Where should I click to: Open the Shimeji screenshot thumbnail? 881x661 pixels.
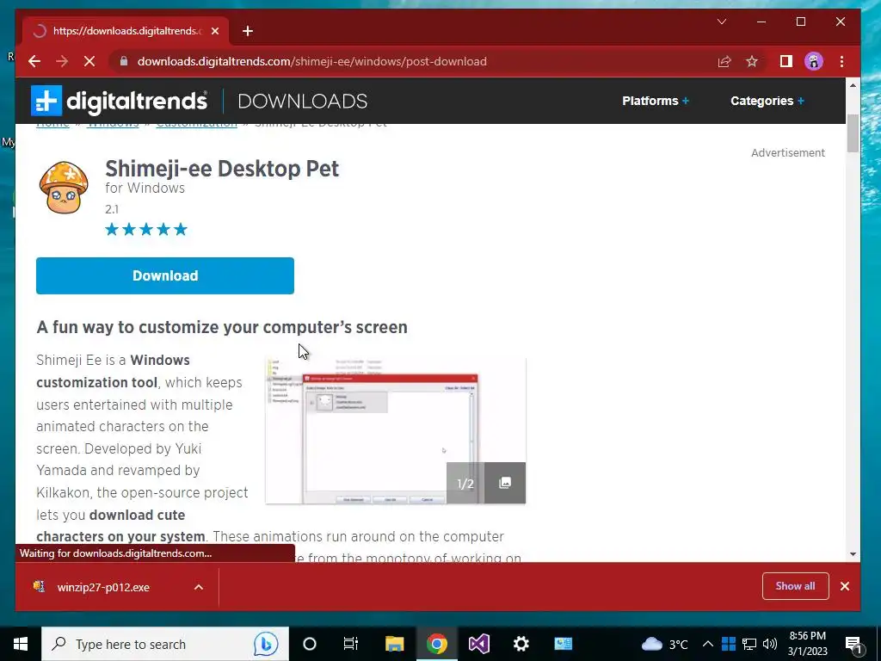(x=396, y=430)
